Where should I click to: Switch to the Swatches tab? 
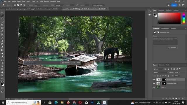161,10
